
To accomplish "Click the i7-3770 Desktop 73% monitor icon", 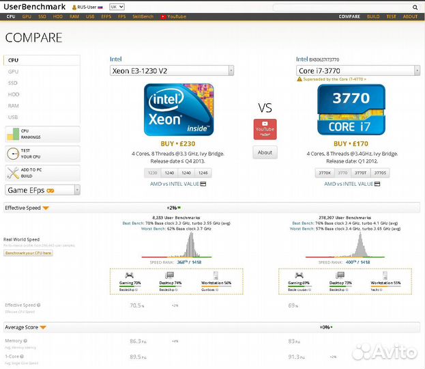I will pos(340,275).
